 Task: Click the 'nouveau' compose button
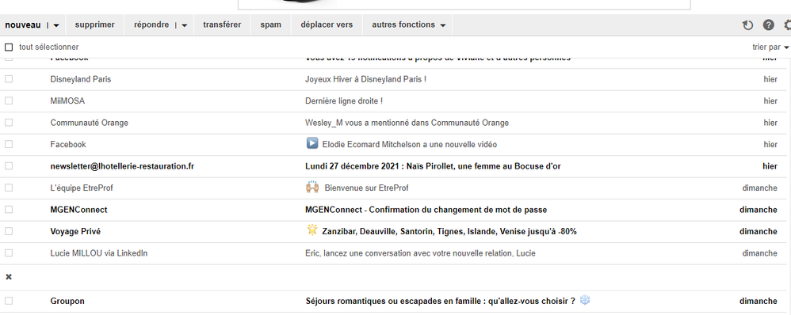coord(23,25)
